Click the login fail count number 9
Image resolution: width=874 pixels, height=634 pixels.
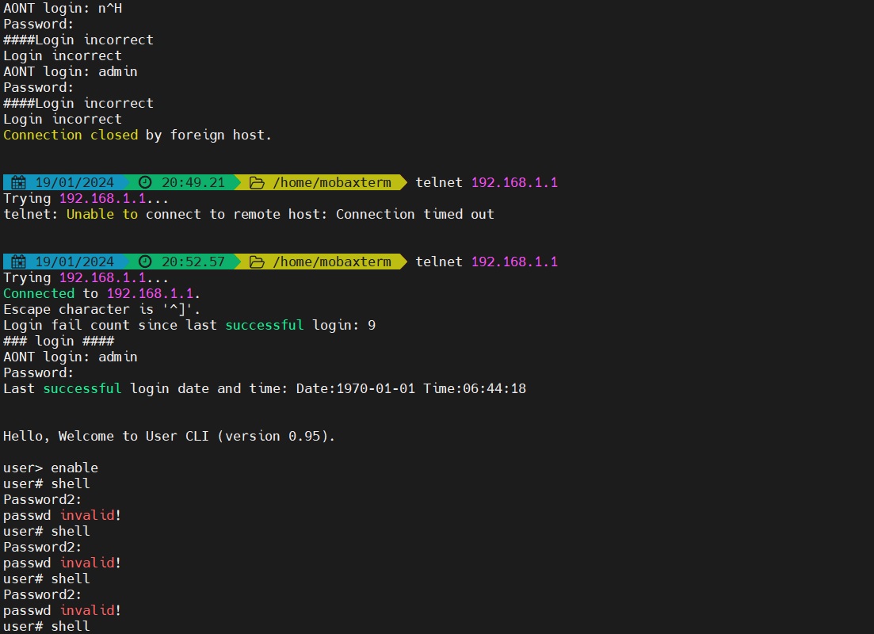(x=372, y=325)
